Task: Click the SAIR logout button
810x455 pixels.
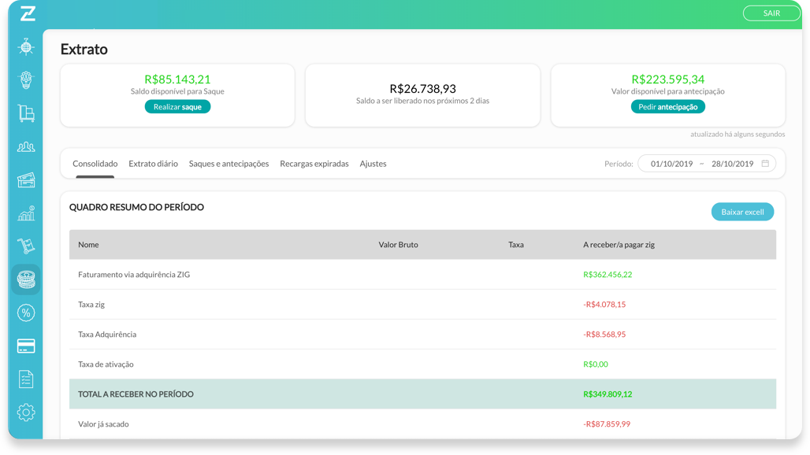Action: [x=771, y=13]
